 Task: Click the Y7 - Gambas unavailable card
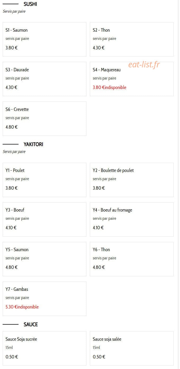click(44, 299)
